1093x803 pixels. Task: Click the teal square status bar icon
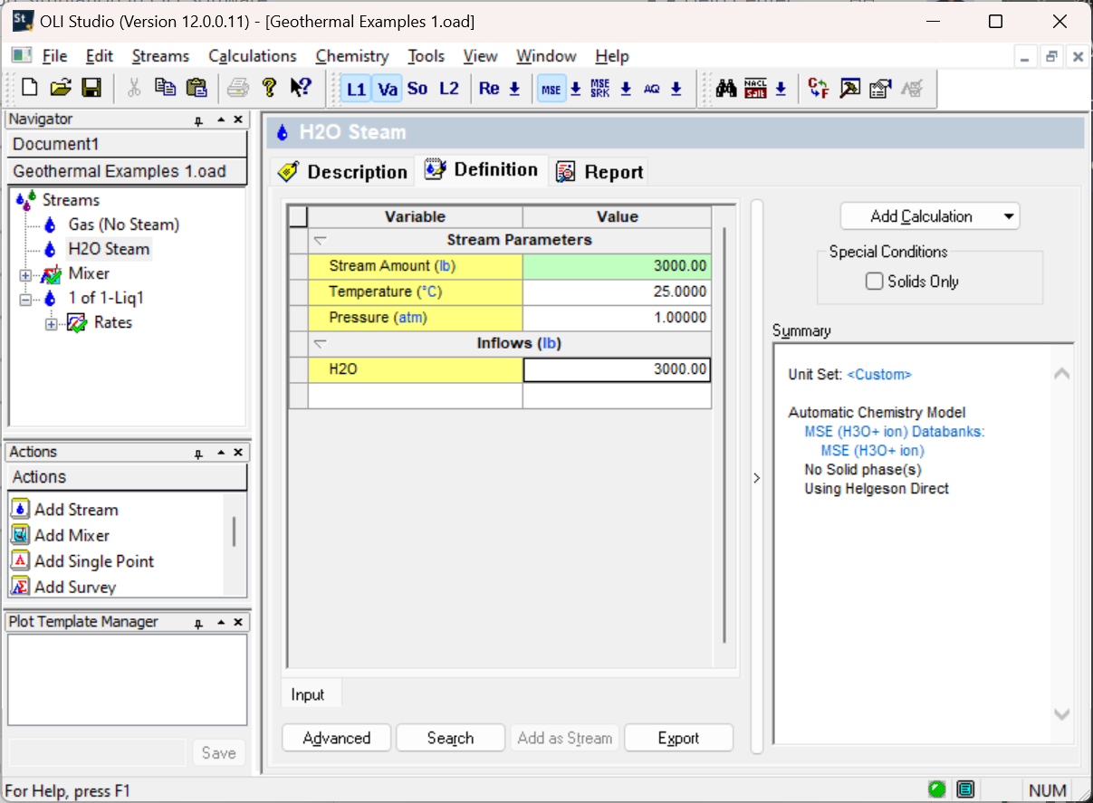[x=965, y=789]
